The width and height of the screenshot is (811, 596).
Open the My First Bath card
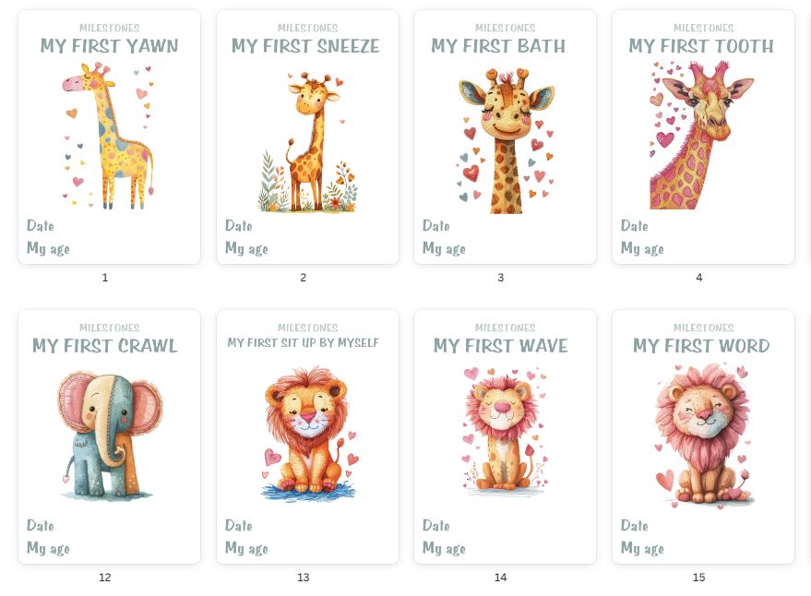coord(505,137)
